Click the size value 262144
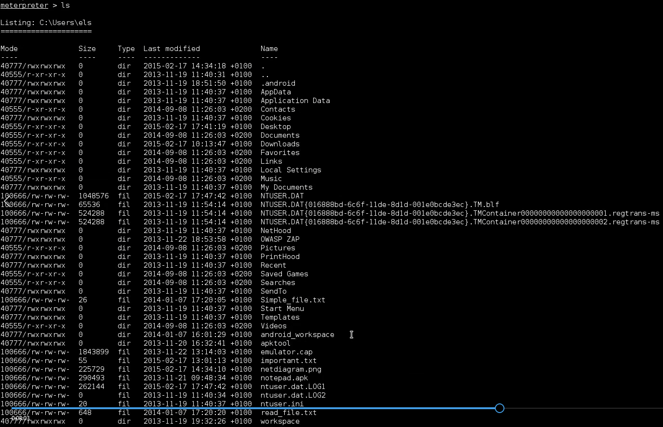The image size is (663, 427). point(92,387)
